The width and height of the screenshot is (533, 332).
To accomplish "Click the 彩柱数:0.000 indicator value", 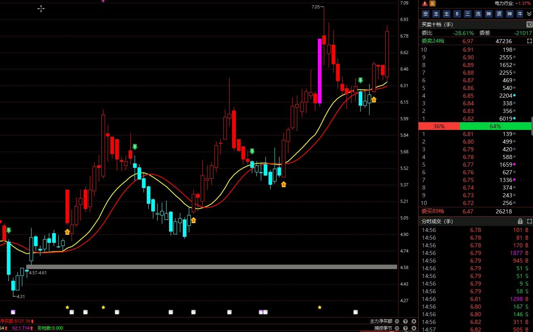I will (50, 328).
